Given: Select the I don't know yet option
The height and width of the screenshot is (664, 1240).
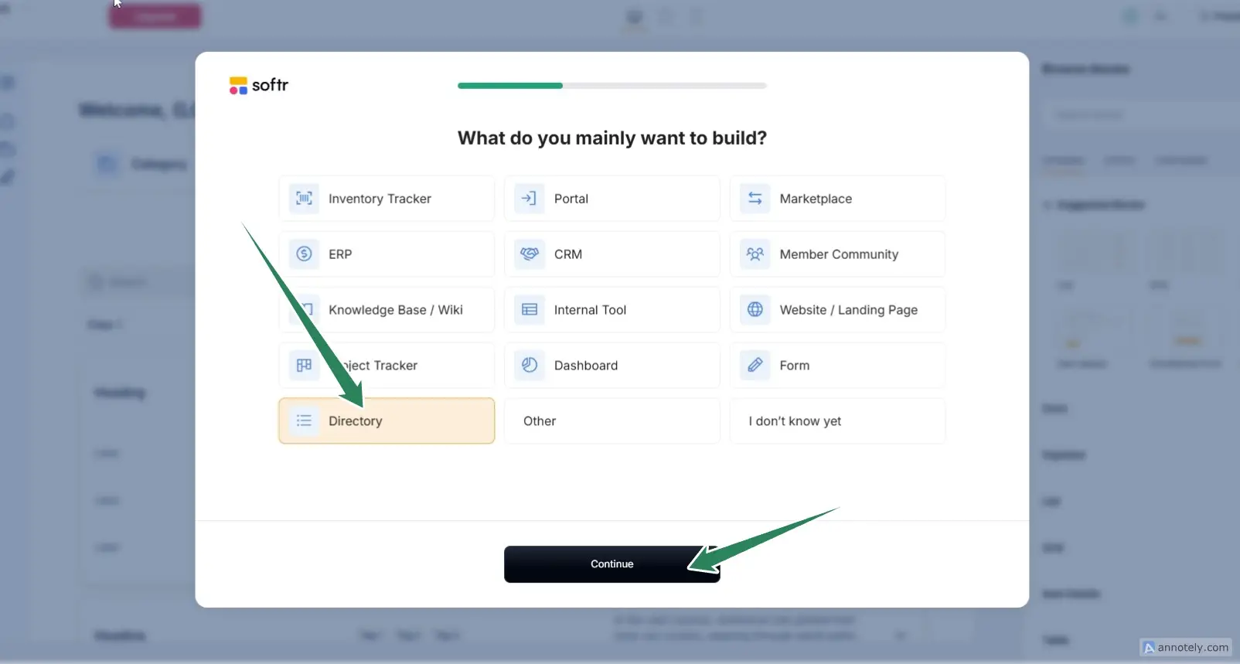Looking at the screenshot, I should tap(837, 421).
